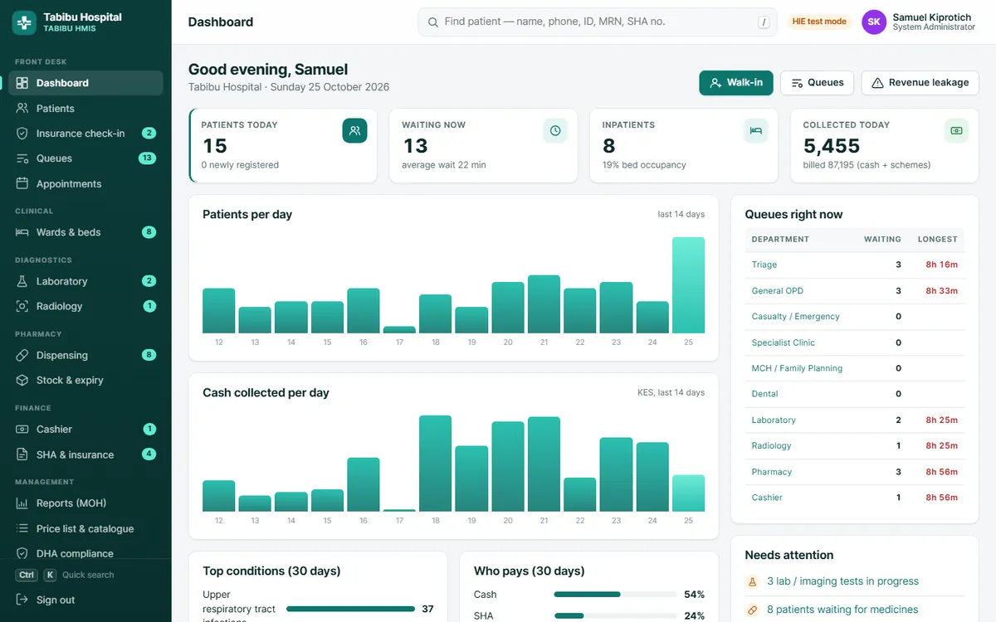Open Stock & expiry in sidebar
Viewport: 996px width, 622px height.
click(x=85, y=380)
